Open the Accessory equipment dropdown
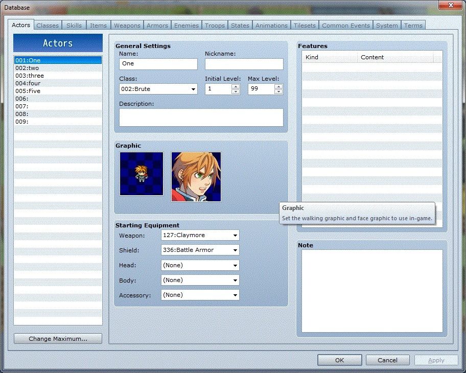This screenshot has height=373, width=466. coord(200,295)
